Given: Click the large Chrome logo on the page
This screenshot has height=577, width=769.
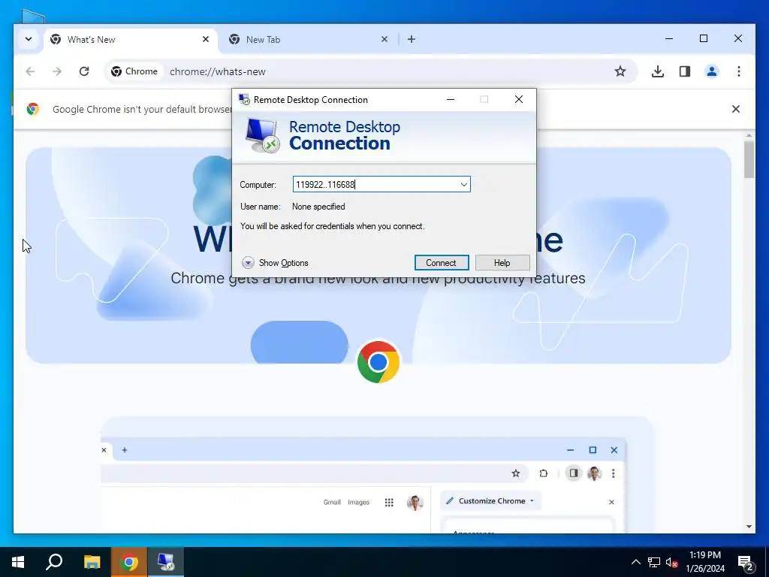Looking at the screenshot, I should pos(378,362).
